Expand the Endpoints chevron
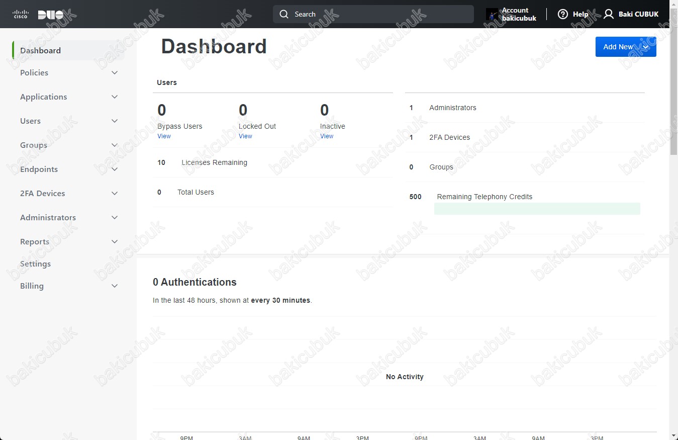The width and height of the screenshot is (678, 440). [x=115, y=169]
